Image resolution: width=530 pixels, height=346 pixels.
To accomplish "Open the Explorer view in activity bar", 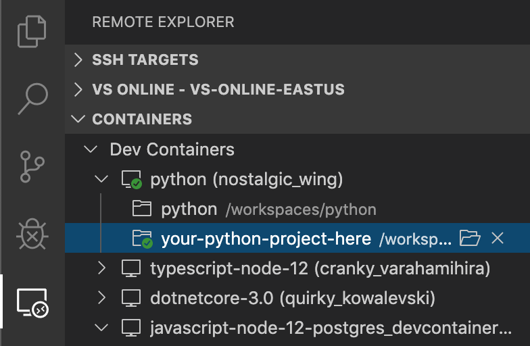I will (32, 32).
